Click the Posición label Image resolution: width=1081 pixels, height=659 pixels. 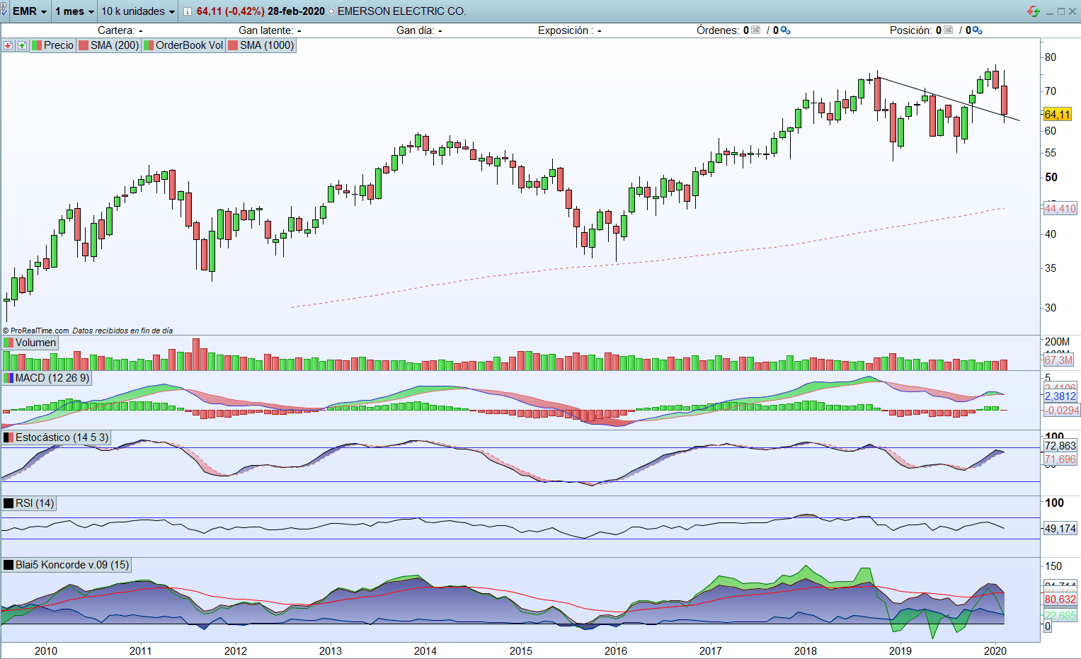(x=911, y=30)
